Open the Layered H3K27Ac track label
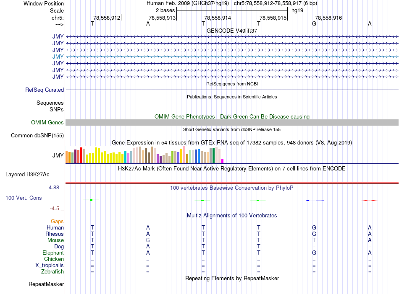Image resolution: width=399 pixels, height=294 pixels. pos(27,175)
